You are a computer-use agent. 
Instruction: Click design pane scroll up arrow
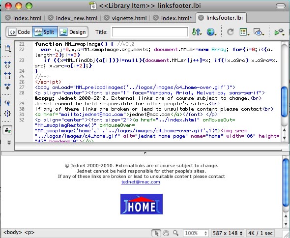(286, 216)
